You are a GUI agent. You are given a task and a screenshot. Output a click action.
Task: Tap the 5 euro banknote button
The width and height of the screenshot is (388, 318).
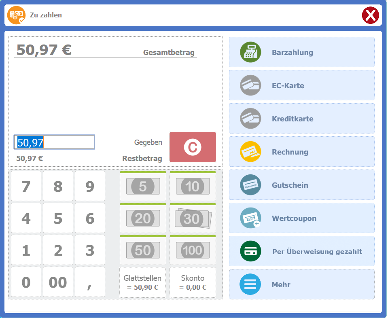click(143, 187)
